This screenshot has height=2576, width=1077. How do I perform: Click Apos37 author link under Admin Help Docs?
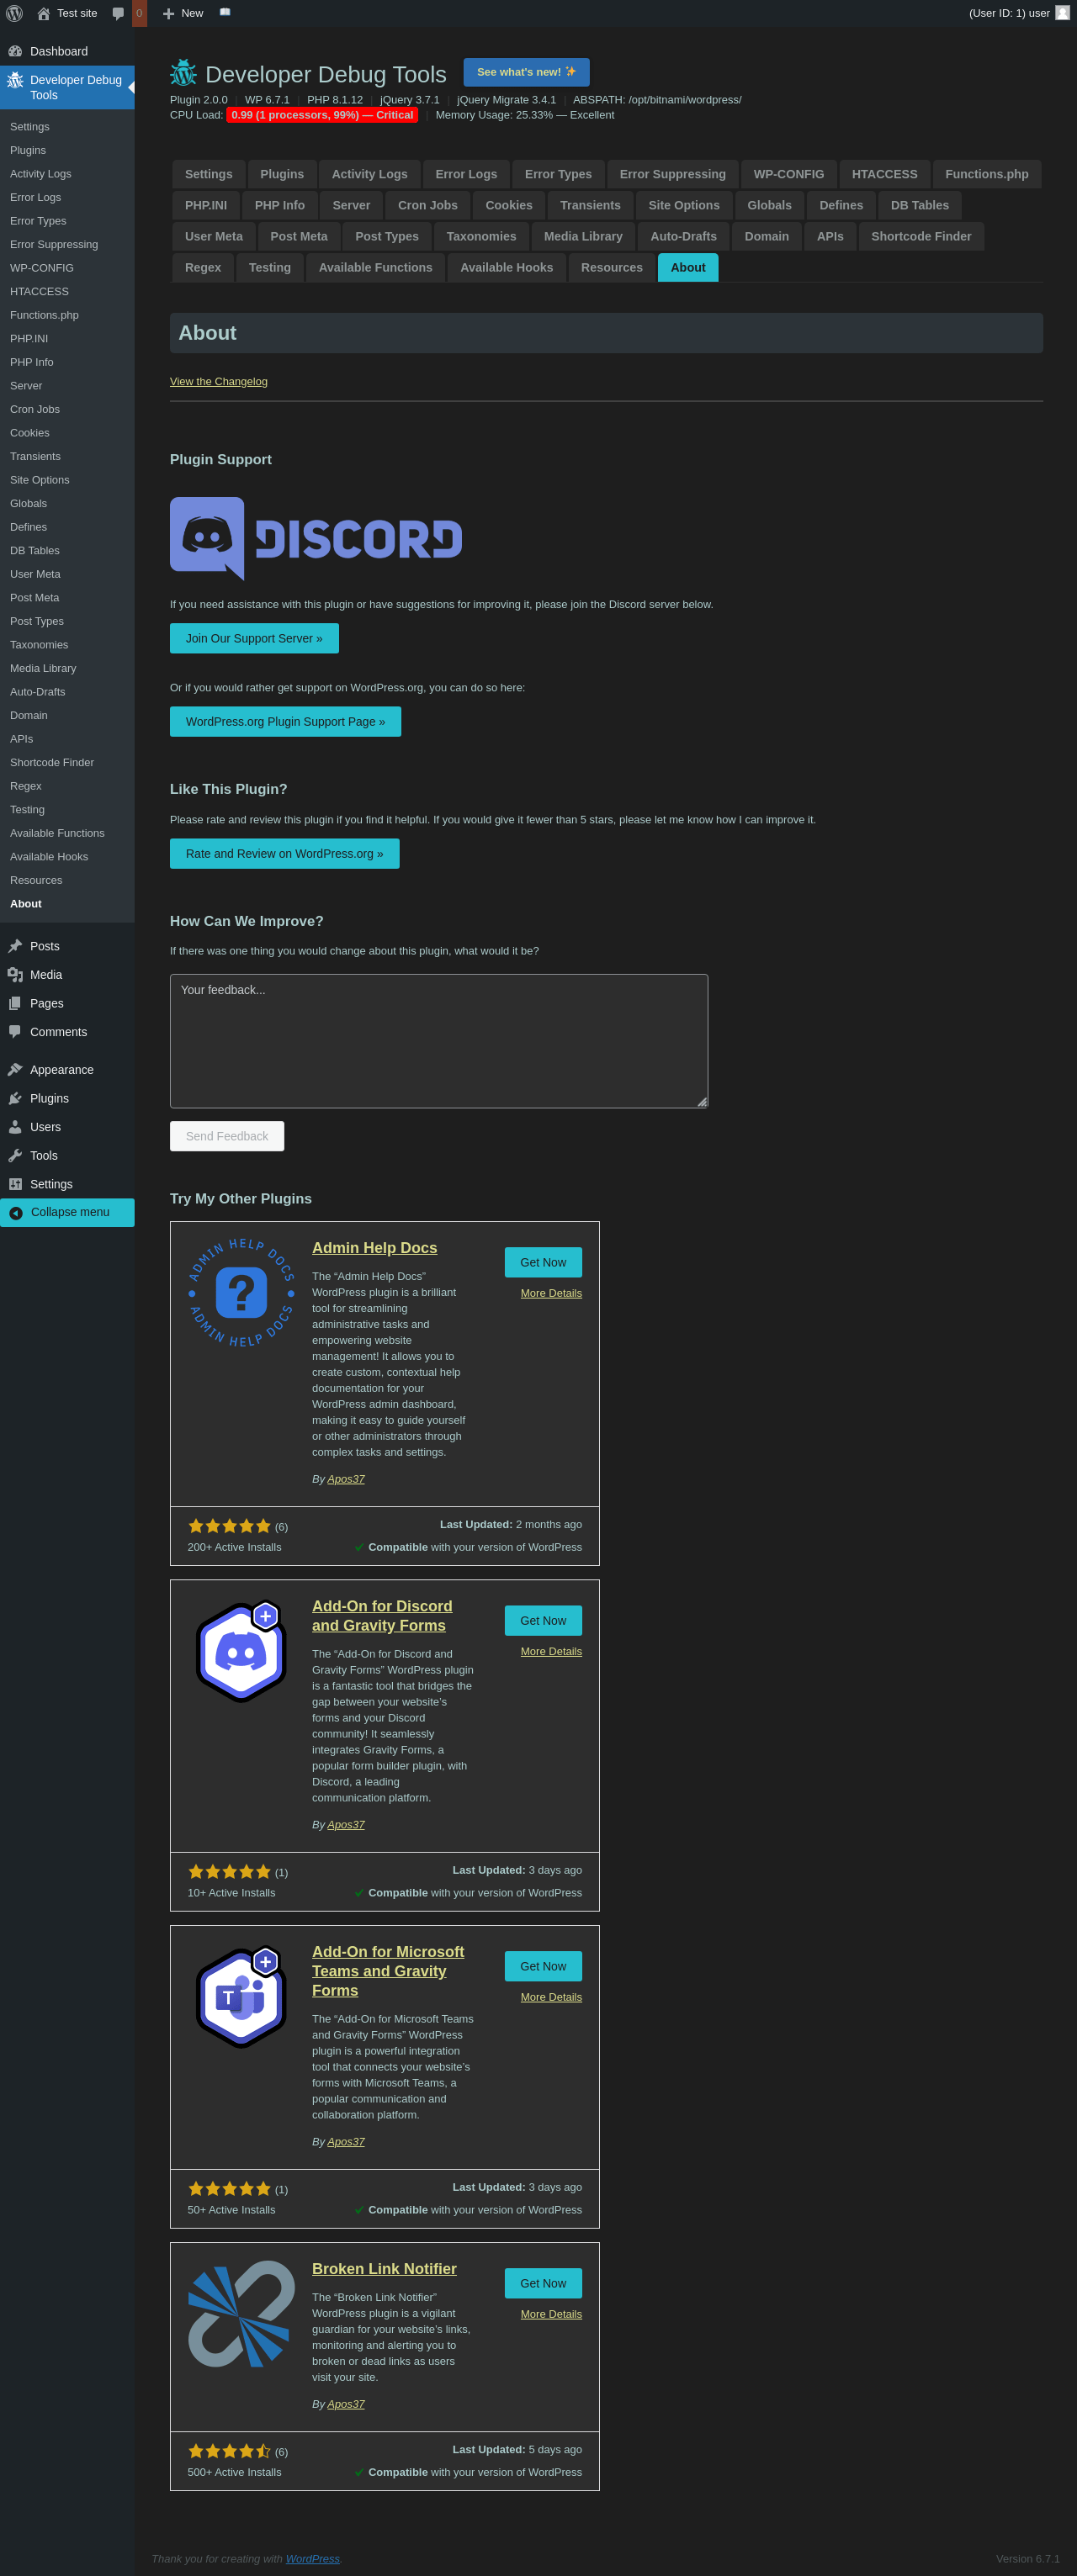point(347,1479)
